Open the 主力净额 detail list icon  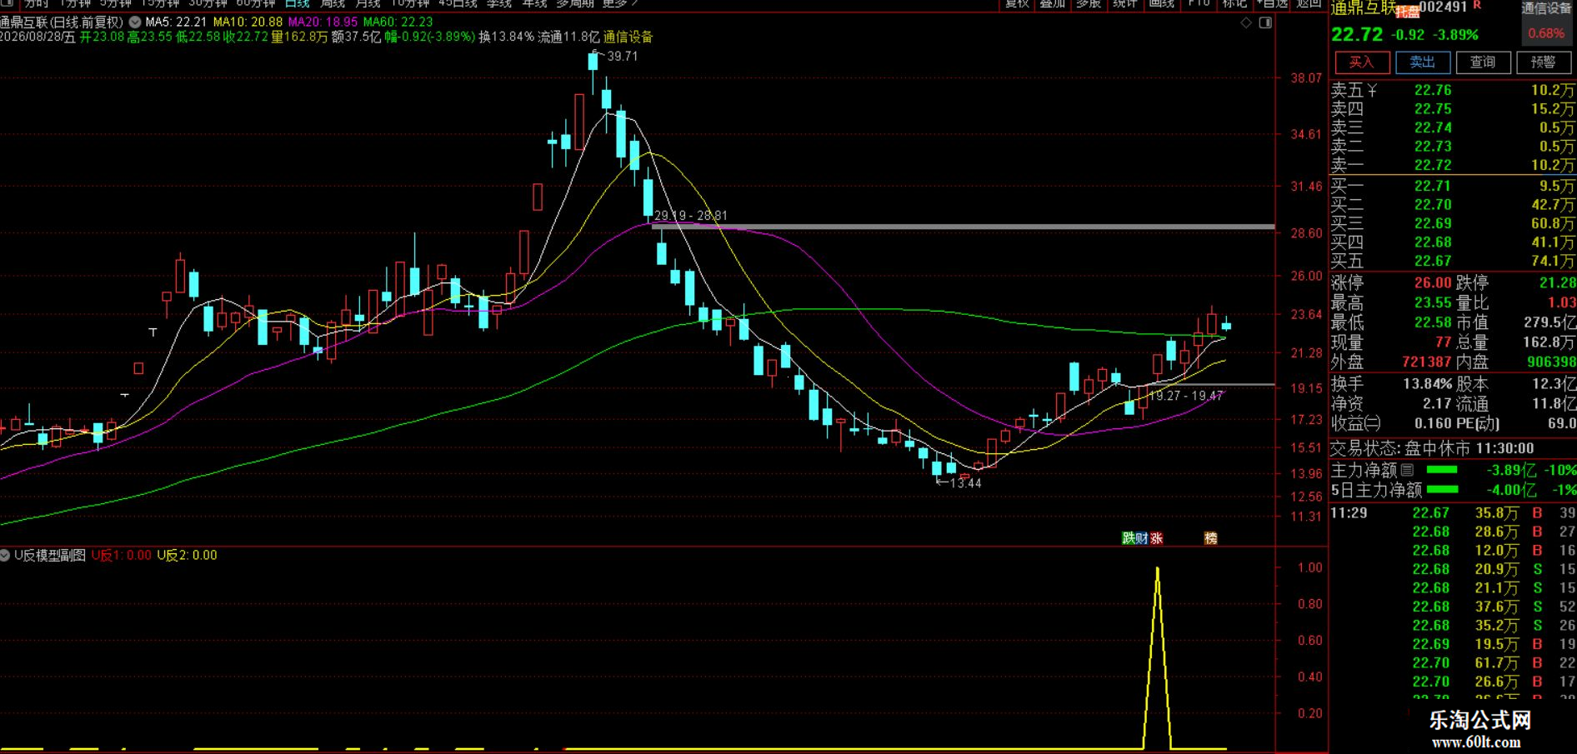coord(1407,470)
